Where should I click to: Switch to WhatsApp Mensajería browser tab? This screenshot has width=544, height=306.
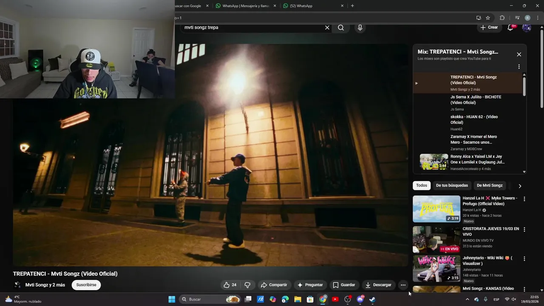[x=242, y=6]
